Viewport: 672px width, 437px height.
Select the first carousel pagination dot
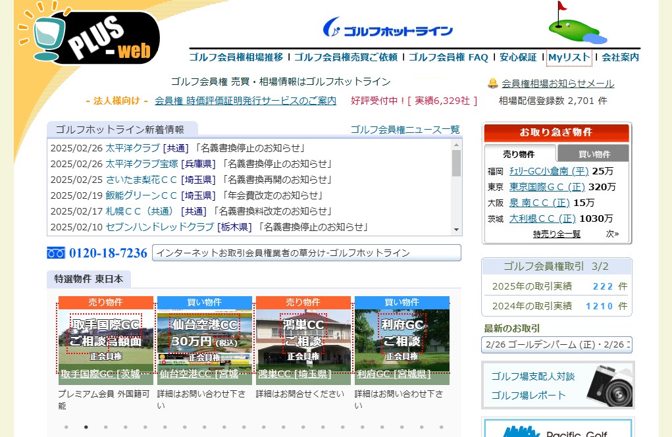point(66,427)
